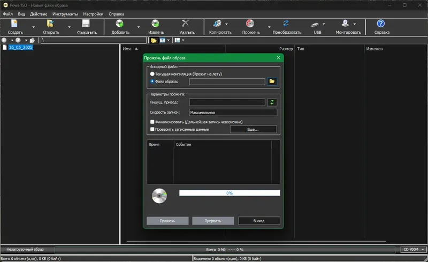Click the Удалить (Delete) toolbar icon

coord(186,24)
